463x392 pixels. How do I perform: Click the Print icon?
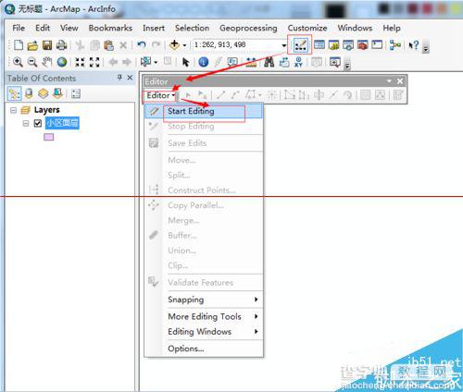click(x=61, y=45)
